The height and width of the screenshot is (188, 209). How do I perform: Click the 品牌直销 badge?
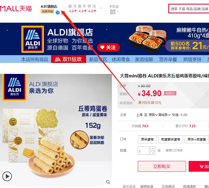[x=47, y=11]
